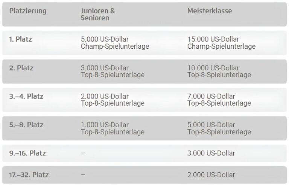289x185 pixels.
Task: Click the 2.000 US-Dollar prize for 3.–4. Platz
Action: (105, 97)
